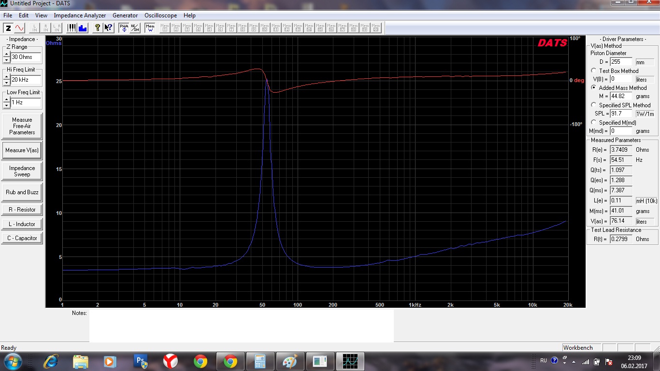This screenshot has width=660, height=371.
Task: Increase the Hi Freq Limit stepper
Action: tap(6, 77)
